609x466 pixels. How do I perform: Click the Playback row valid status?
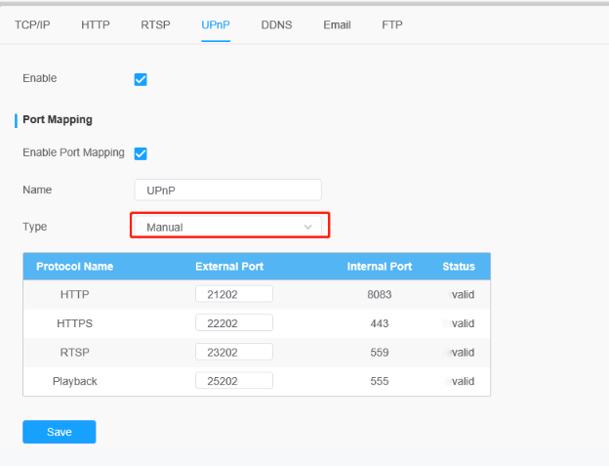point(461,381)
